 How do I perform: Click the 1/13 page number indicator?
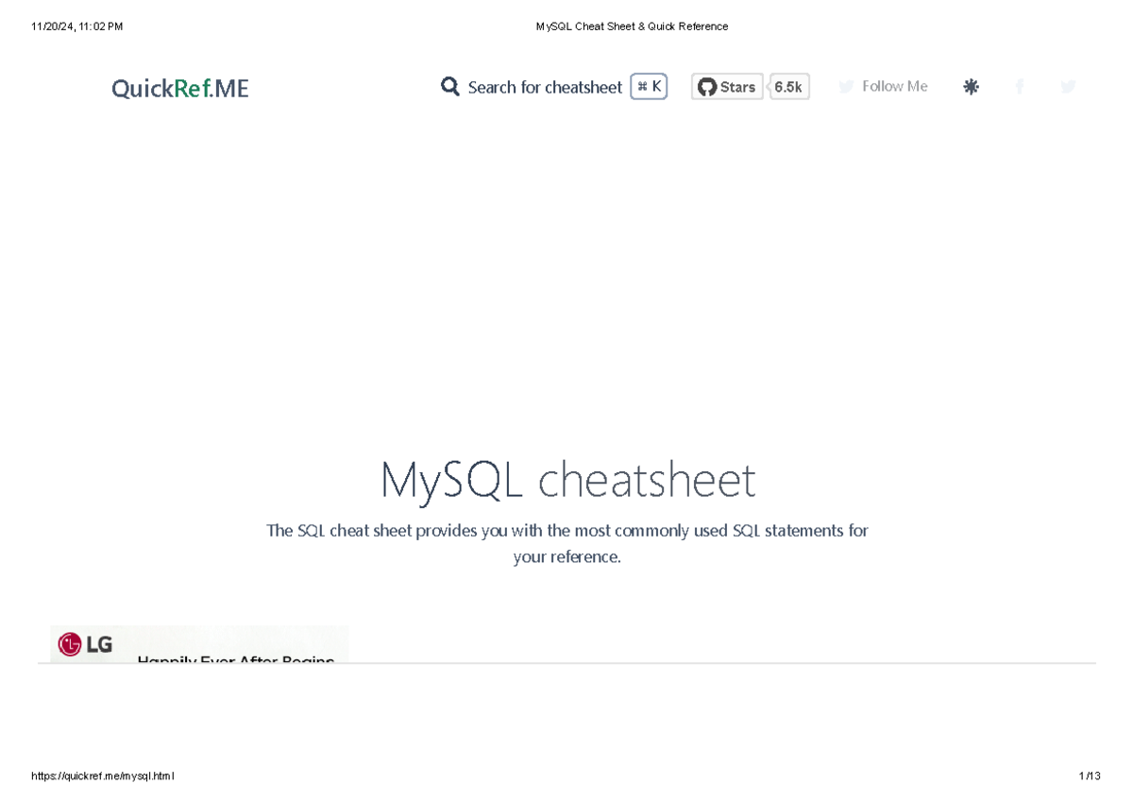tap(1090, 775)
